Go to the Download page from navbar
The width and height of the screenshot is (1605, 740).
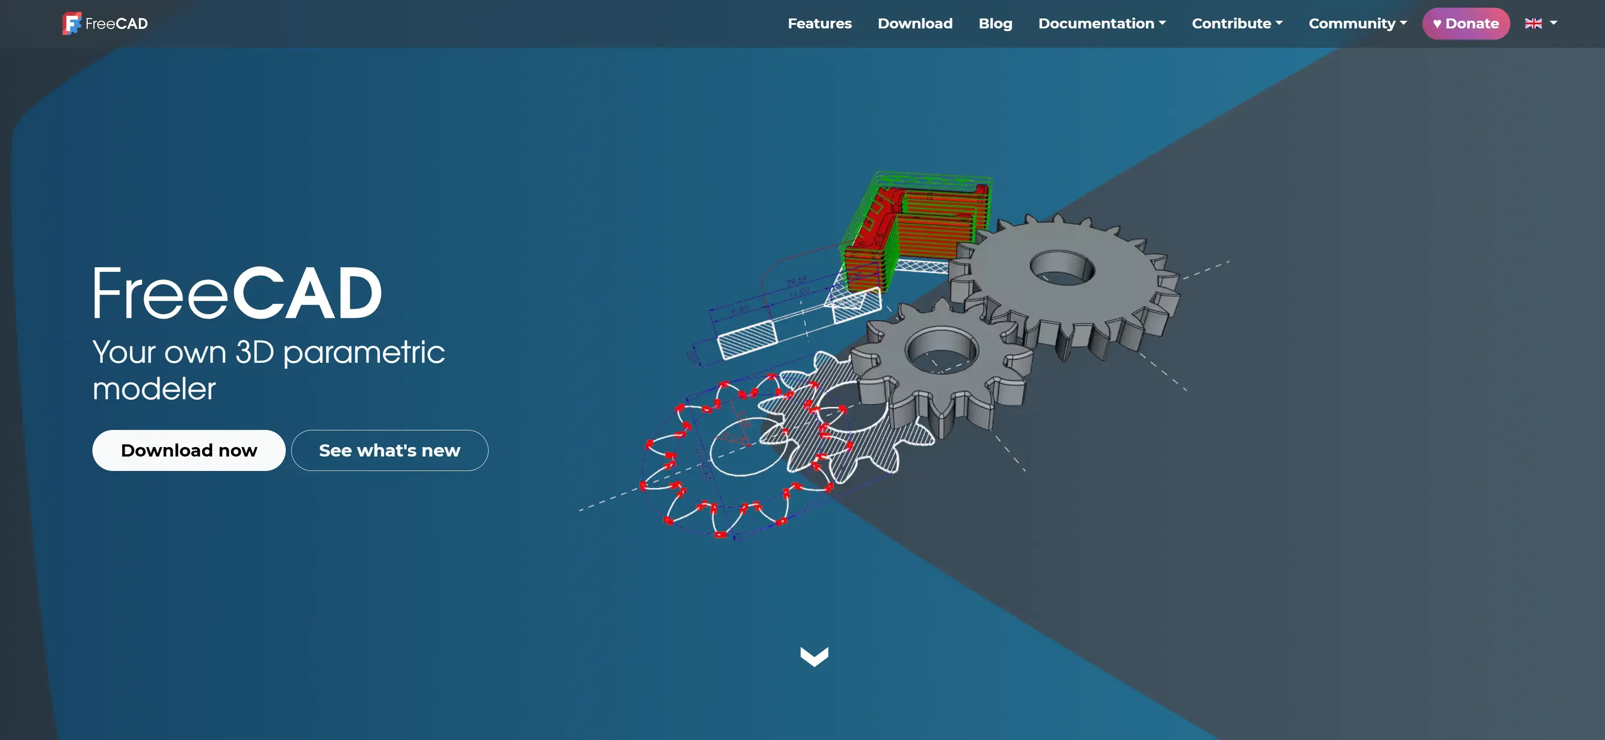coord(915,24)
